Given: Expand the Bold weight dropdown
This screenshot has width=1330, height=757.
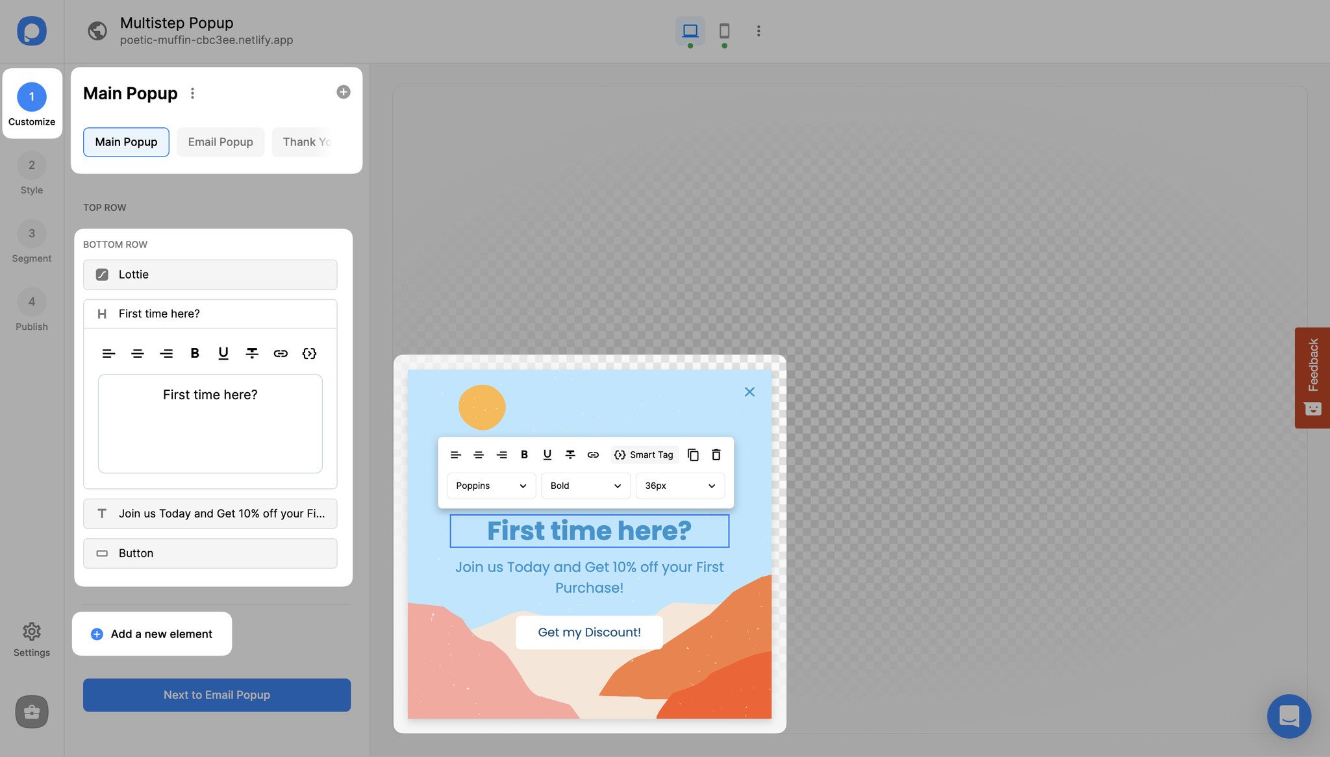Looking at the screenshot, I should [x=618, y=486].
